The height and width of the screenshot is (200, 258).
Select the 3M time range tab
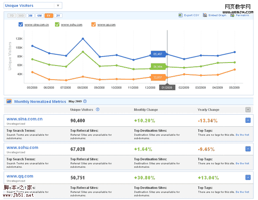(30, 15)
